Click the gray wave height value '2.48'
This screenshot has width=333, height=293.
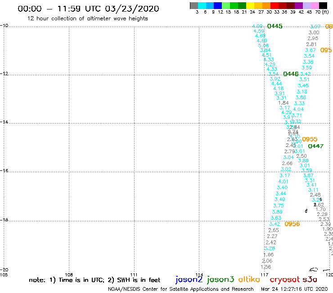tap(315, 195)
